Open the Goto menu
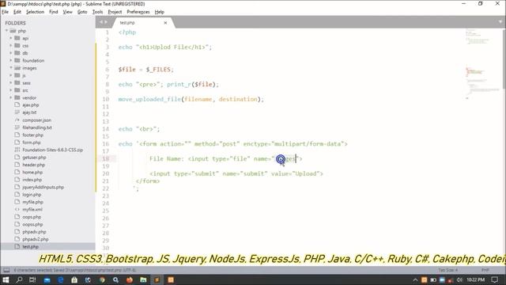Screen dimensions: 506x285 tap(82, 12)
